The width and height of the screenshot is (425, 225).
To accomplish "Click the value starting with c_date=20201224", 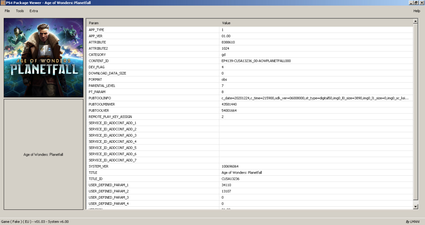I will coord(315,98).
